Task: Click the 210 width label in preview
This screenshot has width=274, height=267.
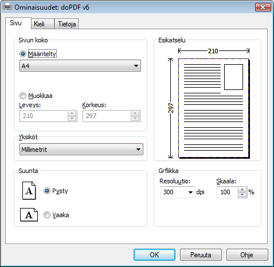Action: (213, 51)
